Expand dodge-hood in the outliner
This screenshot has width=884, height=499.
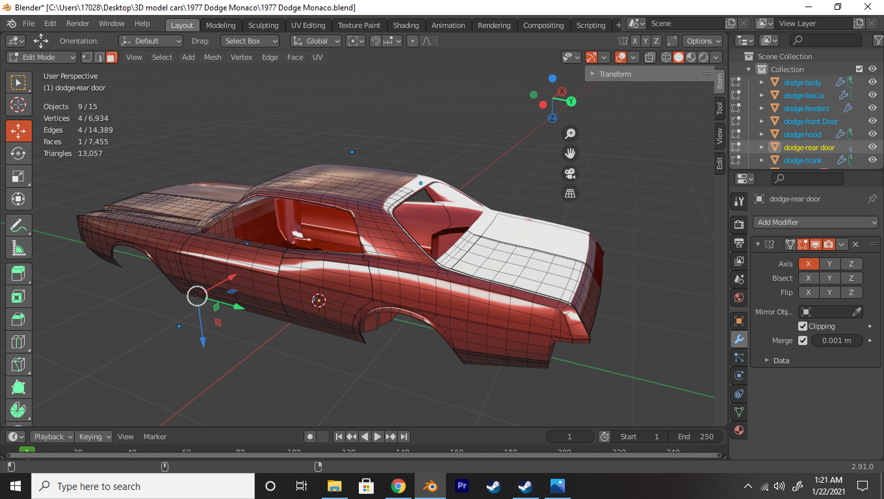(762, 134)
